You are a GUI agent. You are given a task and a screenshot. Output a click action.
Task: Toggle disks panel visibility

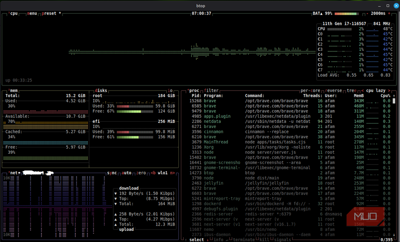(101, 91)
